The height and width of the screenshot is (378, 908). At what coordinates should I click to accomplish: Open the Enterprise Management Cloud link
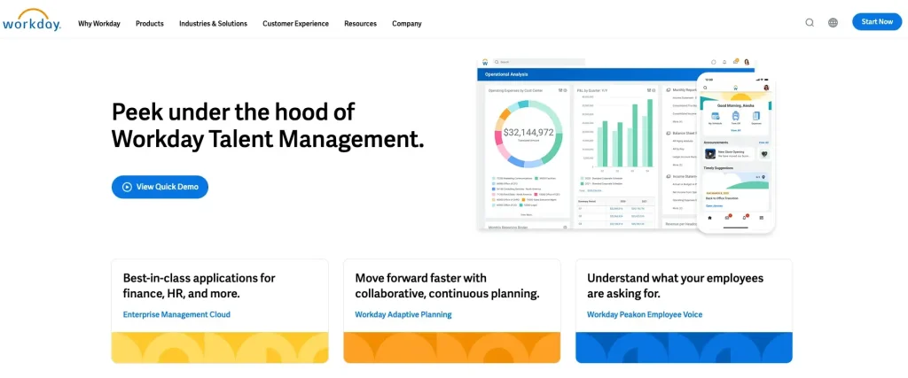pyautogui.click(x=176, y=314)
